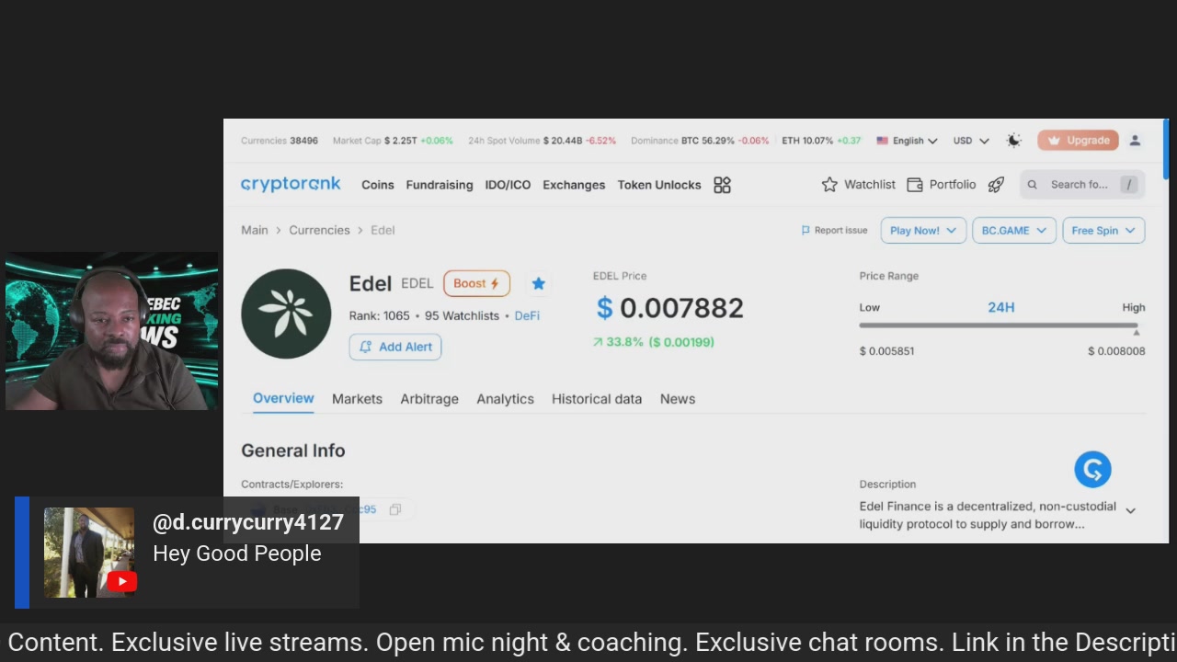This screenshot has height=662, width=1177.
Task: Toggle the dark/light theme icon
Action: click(x=1013, y=141)
